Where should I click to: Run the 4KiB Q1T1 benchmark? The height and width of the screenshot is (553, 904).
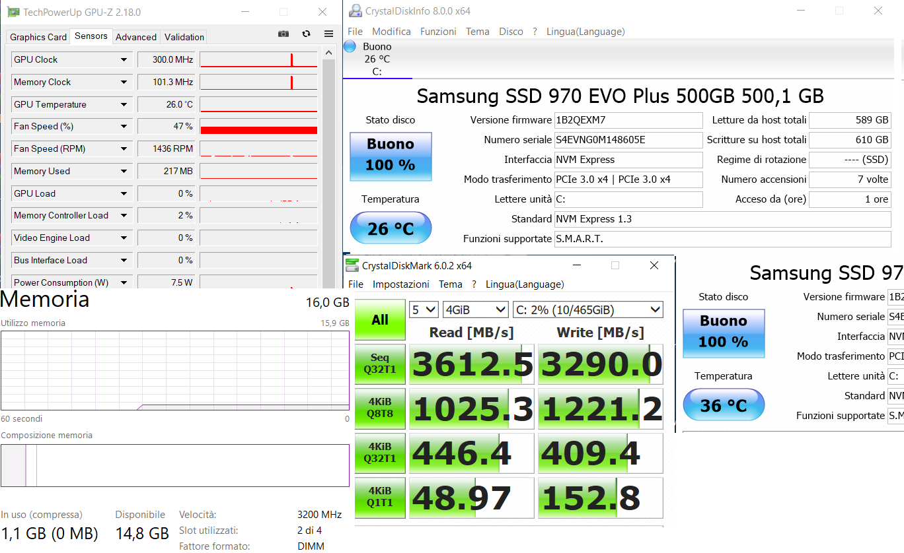[x=380, y=497]
